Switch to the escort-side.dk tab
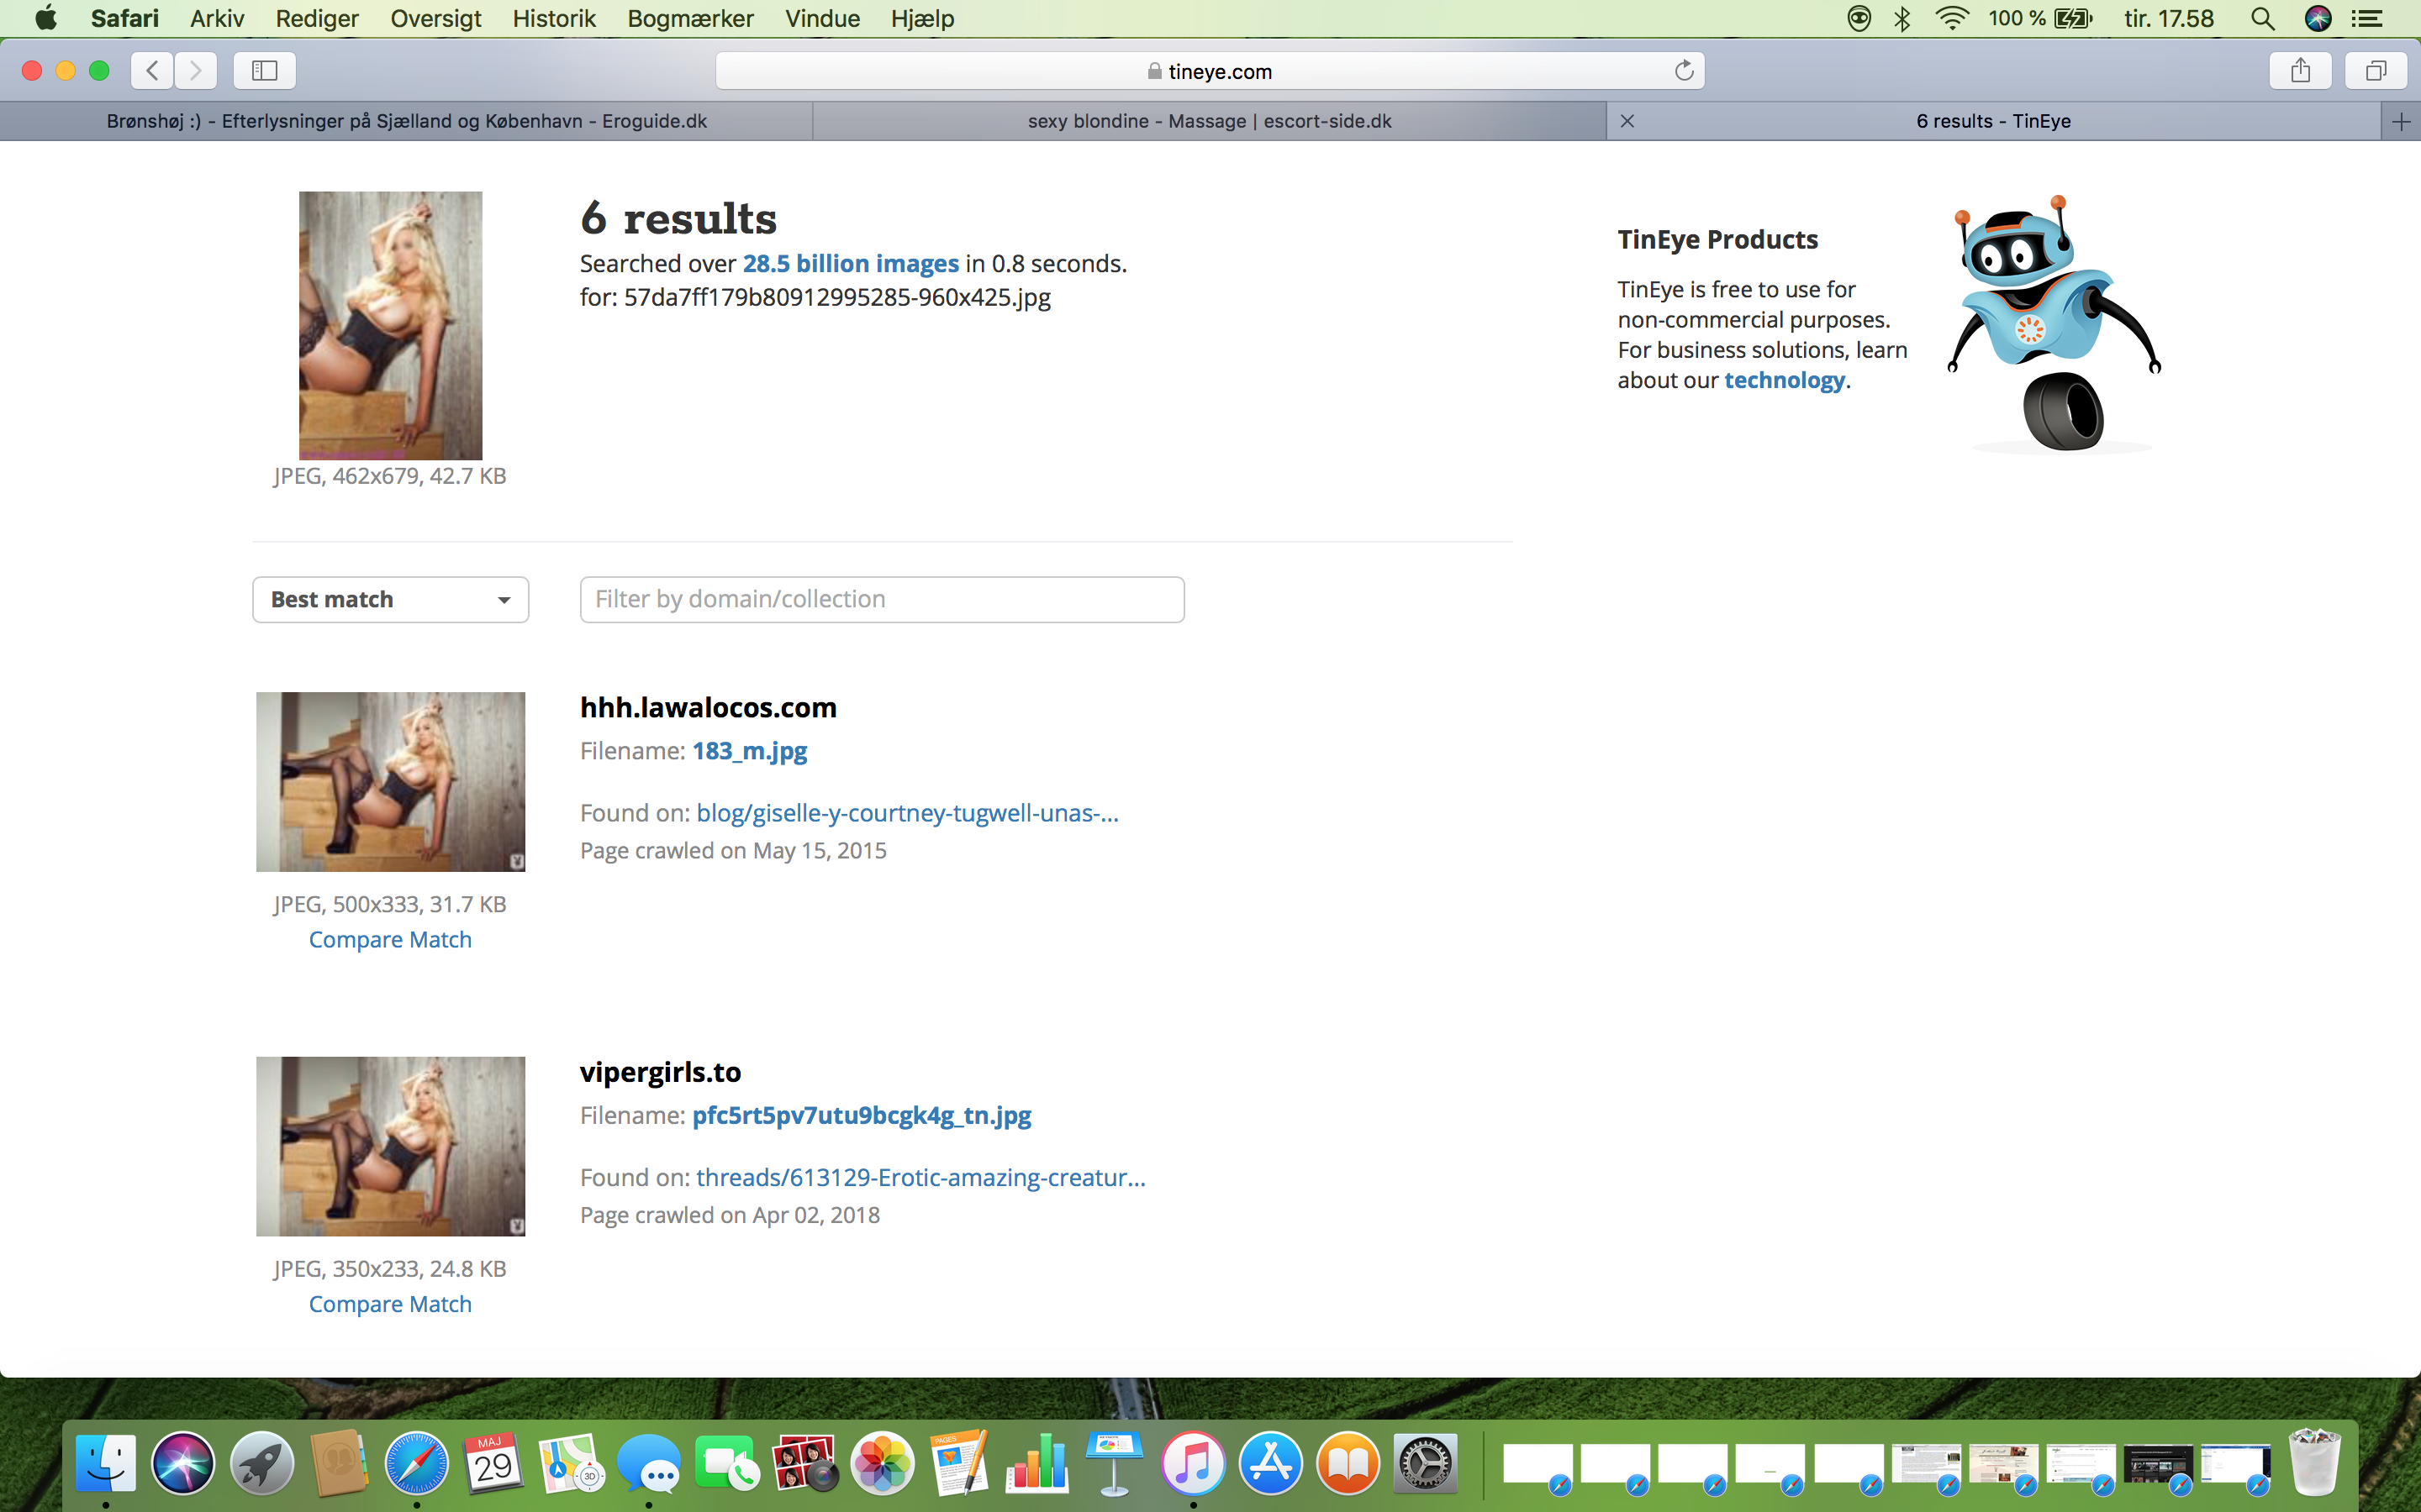Image resolution: width=2421 pixels, height=1512 pixels. tap(1210, 121)
